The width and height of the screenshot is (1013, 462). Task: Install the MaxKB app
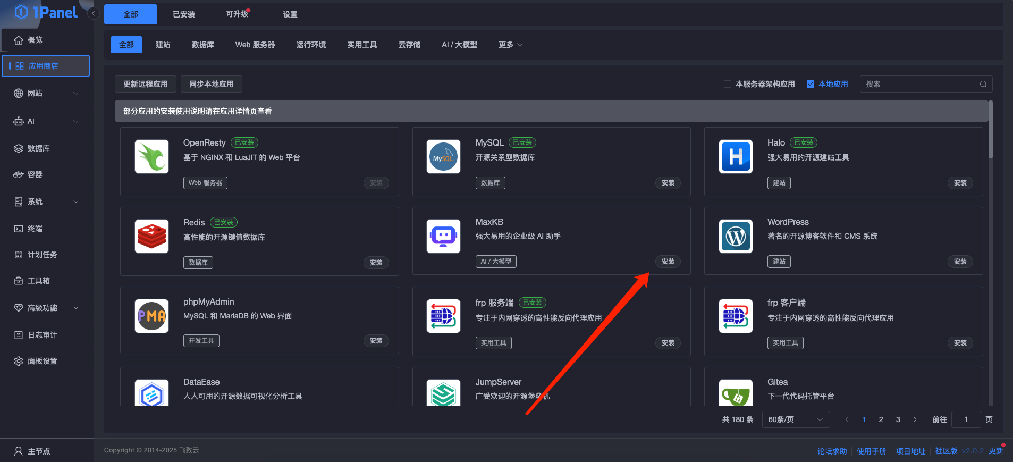668,262
